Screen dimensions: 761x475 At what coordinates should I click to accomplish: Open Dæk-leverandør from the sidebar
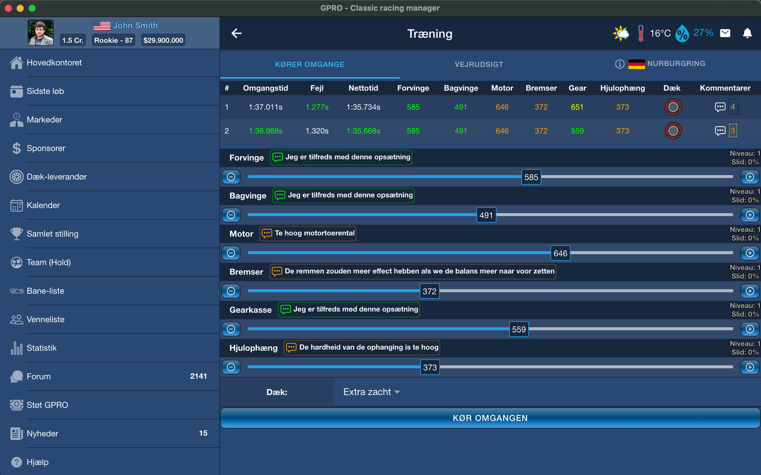[56, 177]
